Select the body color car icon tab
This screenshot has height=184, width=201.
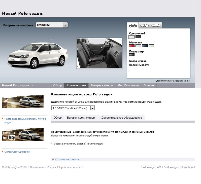click(133, 25)
